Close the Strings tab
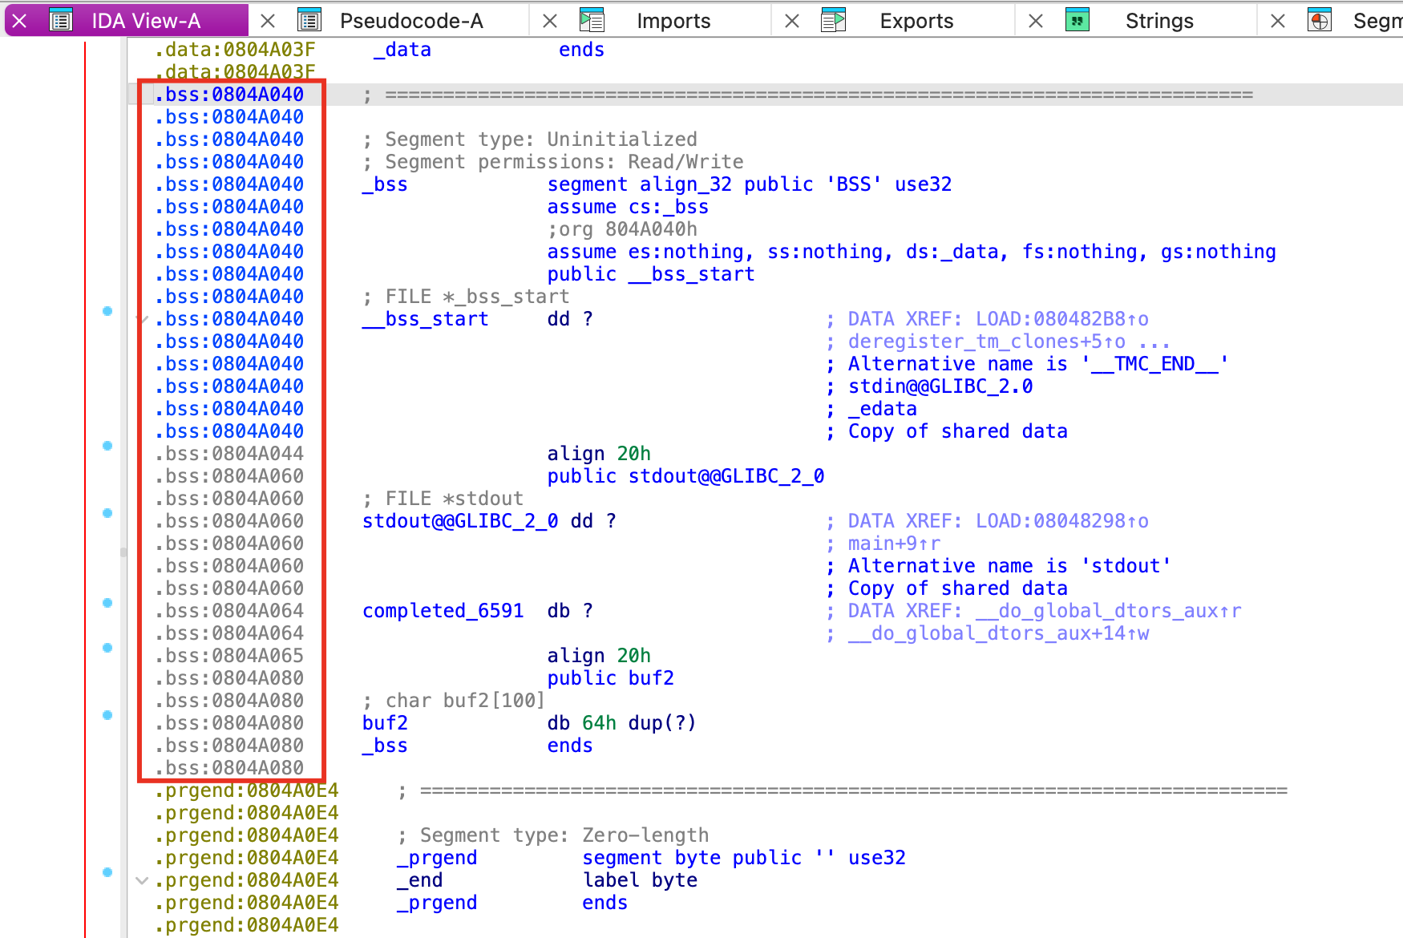This screenshot has width=1403, height=938. click(x=1036, y=21)
